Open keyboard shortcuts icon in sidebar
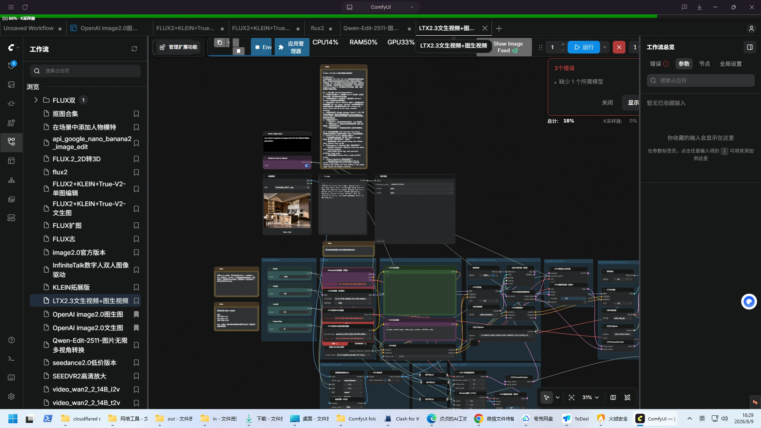This screenshot has height=428, width=761. pyautogui.click(x=11, y=378)
